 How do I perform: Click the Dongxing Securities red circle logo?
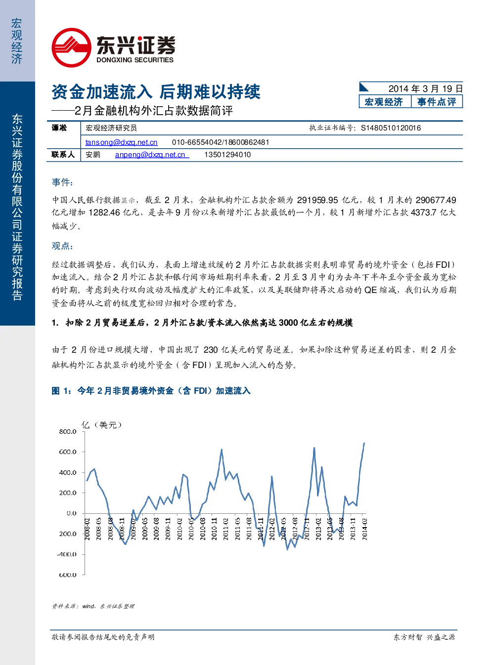click(72, 48)
